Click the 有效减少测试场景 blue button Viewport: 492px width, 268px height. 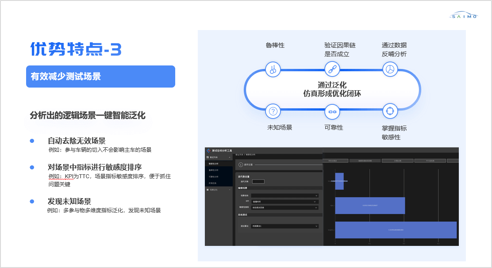(100, 77)
